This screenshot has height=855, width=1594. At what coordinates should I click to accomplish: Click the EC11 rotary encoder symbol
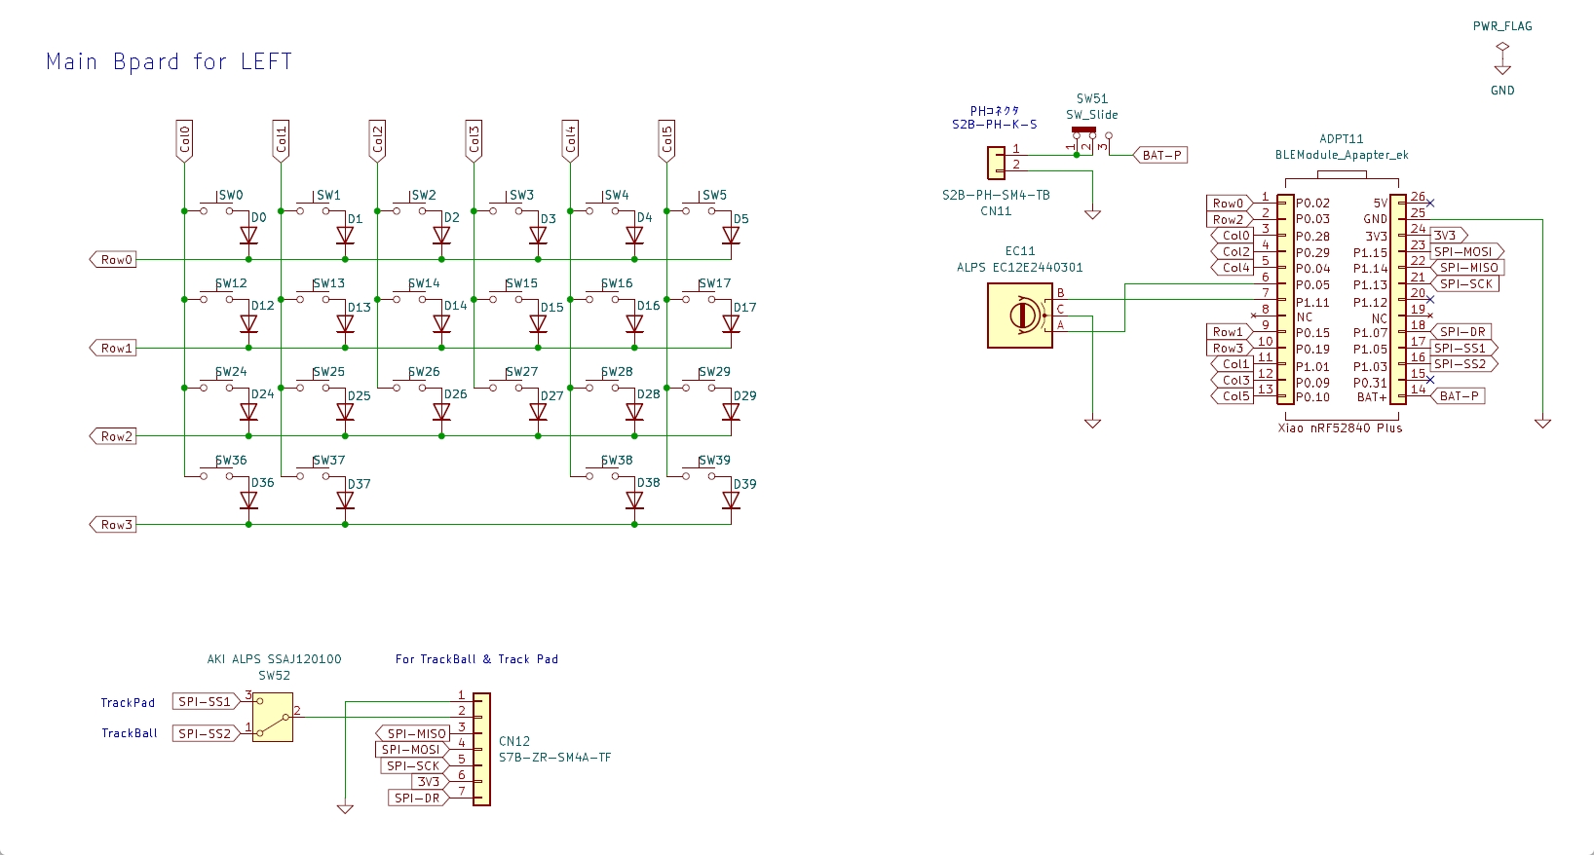[1020, 316]
